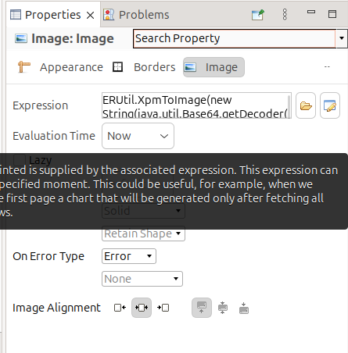Screen dimensions: 348x353
Task: Click the Search Property input field
Action: 234,38
